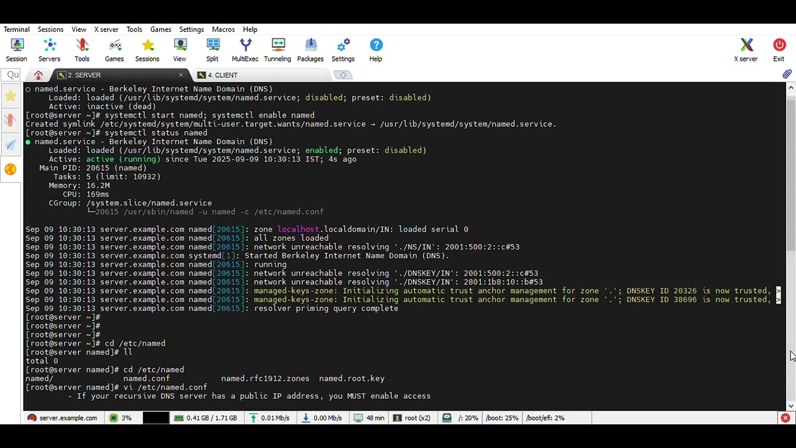Click the red Exit power icon

(779, 50)
